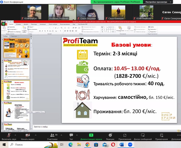
Task: Open the Reactions smiley icon
Action: (110, 135)
